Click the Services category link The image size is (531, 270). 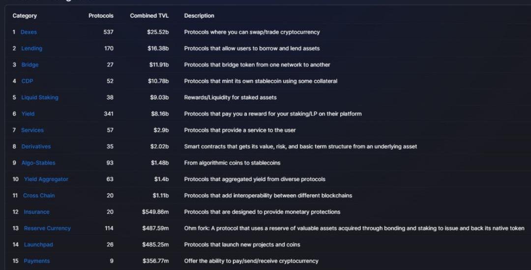[x=32, y=130]
